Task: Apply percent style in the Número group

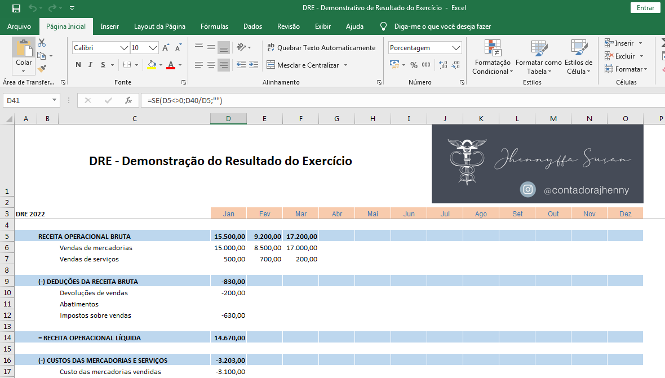Action: (413, 65)
